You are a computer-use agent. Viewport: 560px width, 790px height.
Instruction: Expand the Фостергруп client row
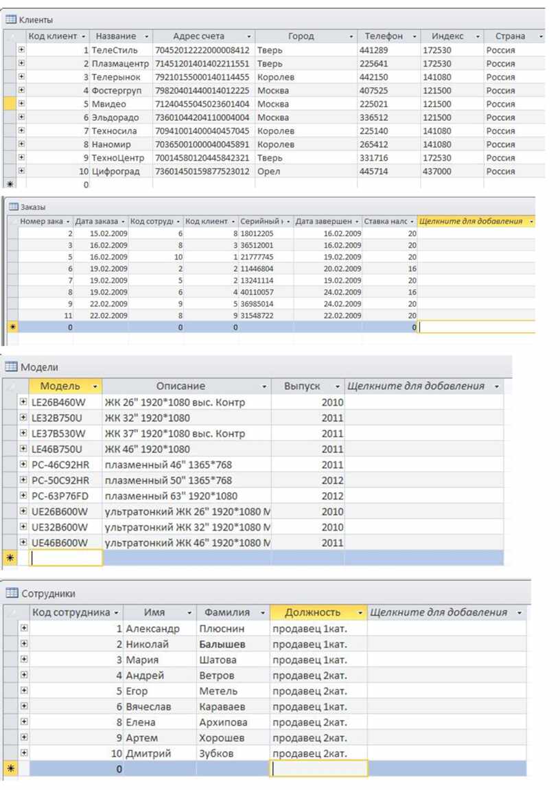(x=21, y=90)
